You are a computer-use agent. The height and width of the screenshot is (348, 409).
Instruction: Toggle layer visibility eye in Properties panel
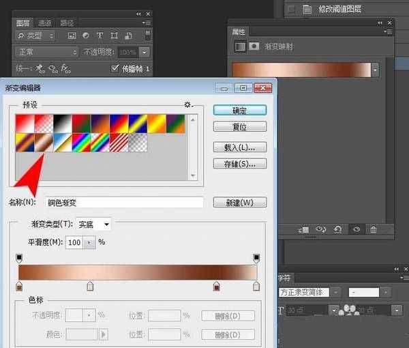[x=355, y=229]
